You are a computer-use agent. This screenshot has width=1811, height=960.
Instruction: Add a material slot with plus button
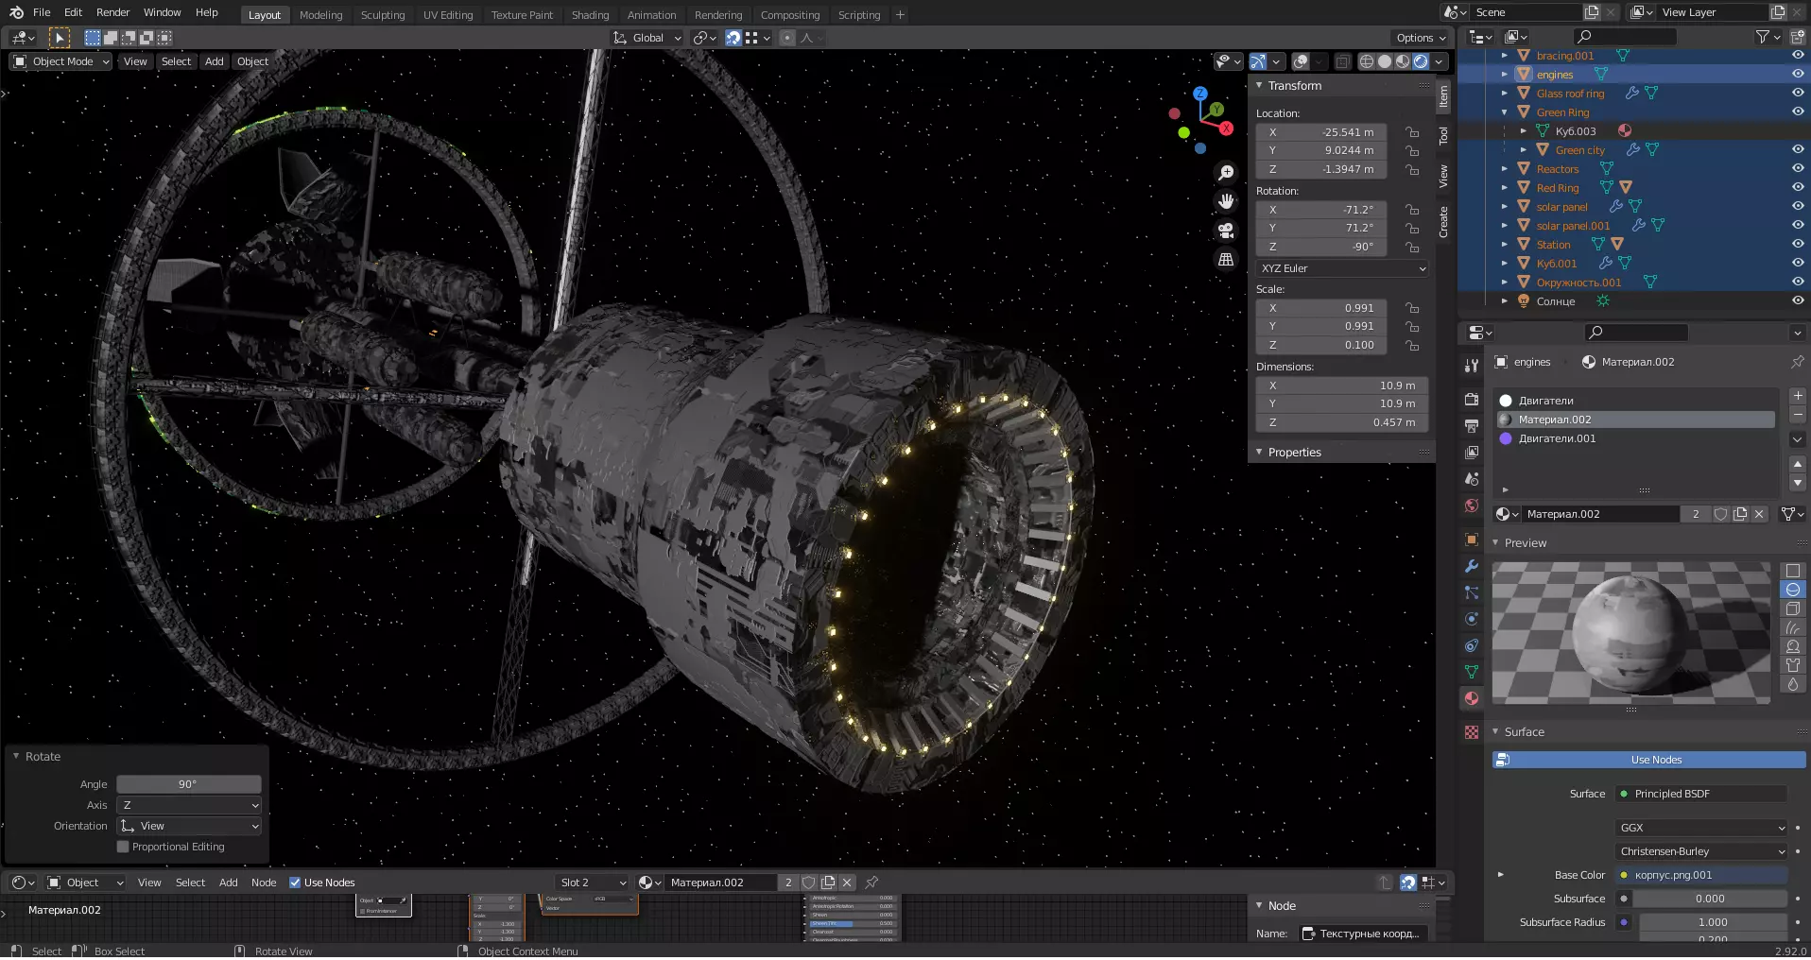click(1798, 396)
